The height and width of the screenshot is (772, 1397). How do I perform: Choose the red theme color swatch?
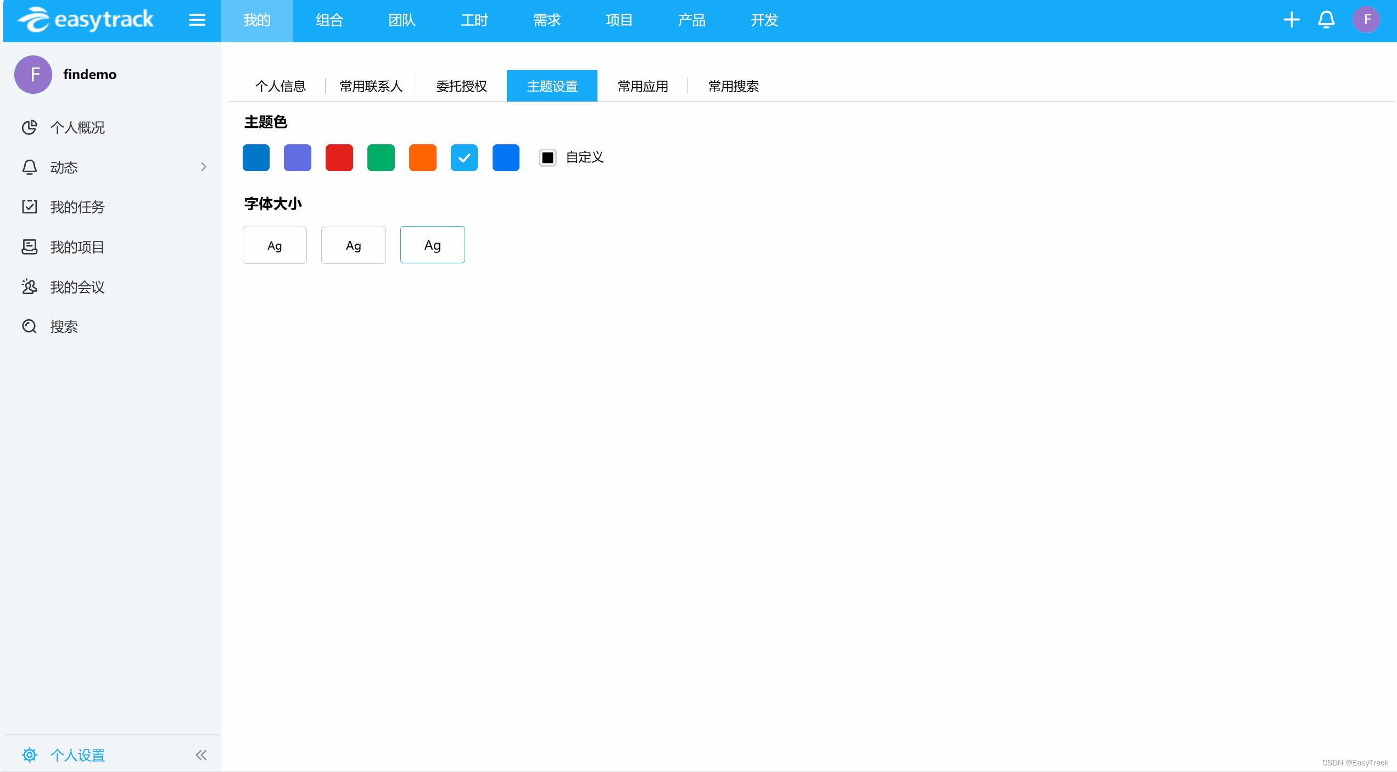pos(339,158)
